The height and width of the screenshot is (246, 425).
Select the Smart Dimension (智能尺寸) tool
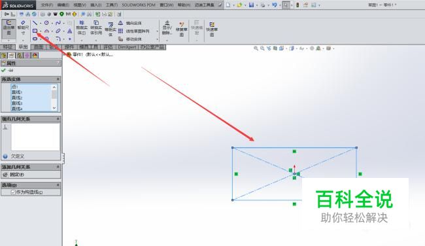click(x=23, y=28)
